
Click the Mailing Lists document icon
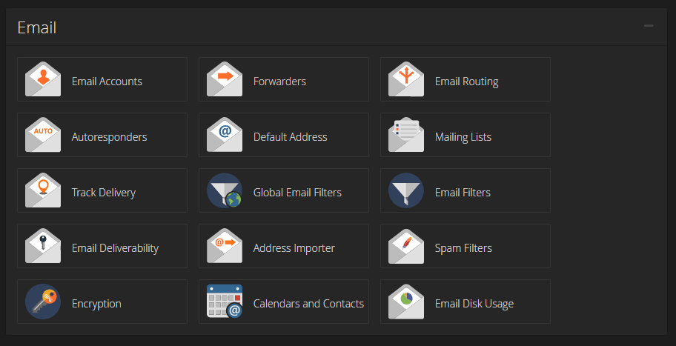pos(406,135)
